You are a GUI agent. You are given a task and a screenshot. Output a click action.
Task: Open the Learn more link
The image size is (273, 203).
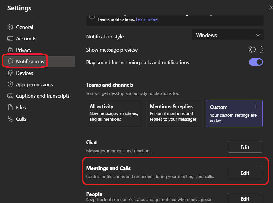coord(147,19)
